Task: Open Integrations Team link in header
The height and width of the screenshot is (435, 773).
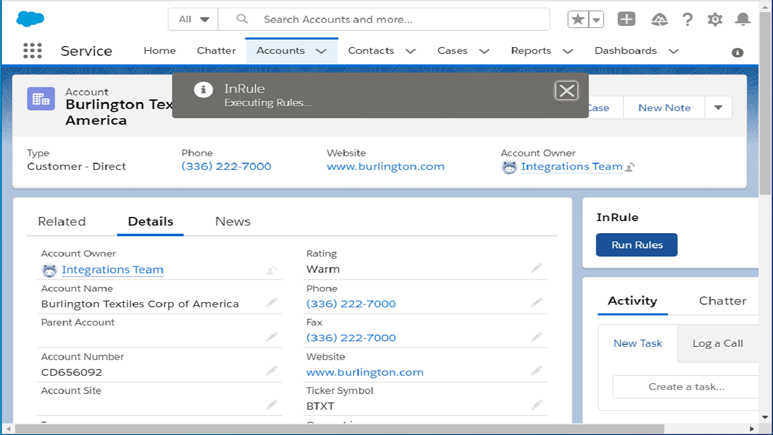Action: (571, 166)
